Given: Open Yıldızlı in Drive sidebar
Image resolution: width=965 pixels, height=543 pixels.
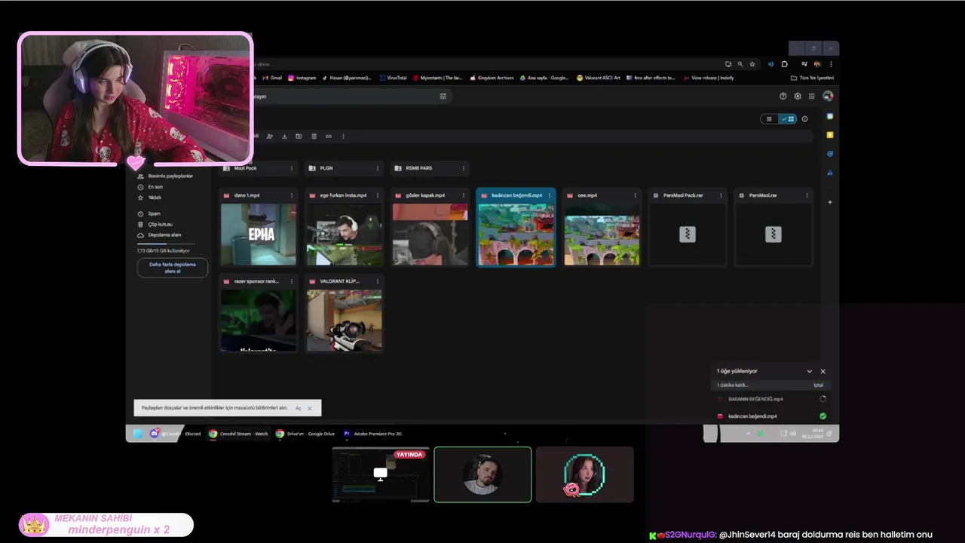Looking at the screenshot, I should (x=149, y=198).
